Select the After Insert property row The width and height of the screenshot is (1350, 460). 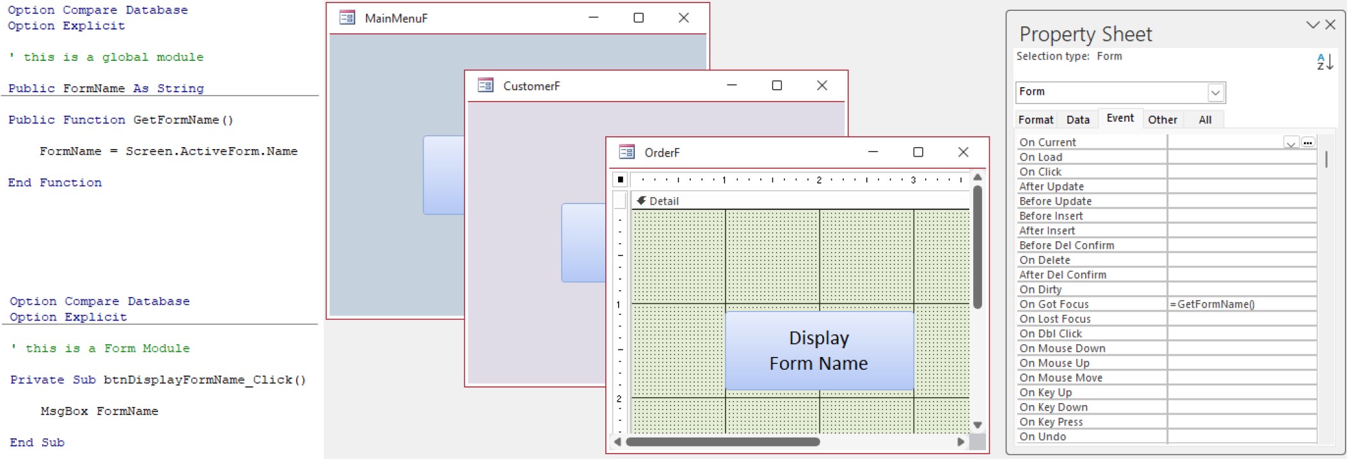point(1166,230)
